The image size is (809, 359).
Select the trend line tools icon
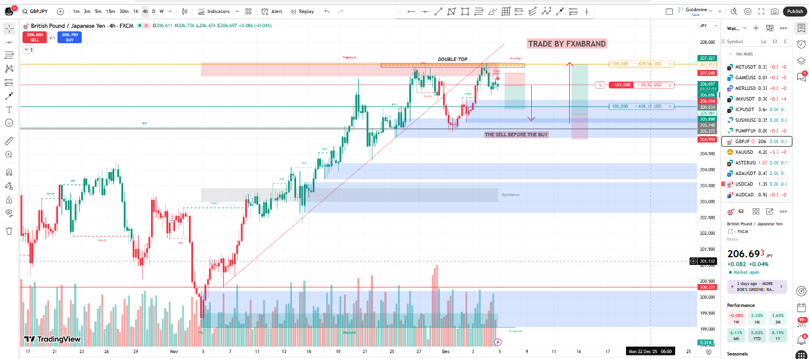9,42
